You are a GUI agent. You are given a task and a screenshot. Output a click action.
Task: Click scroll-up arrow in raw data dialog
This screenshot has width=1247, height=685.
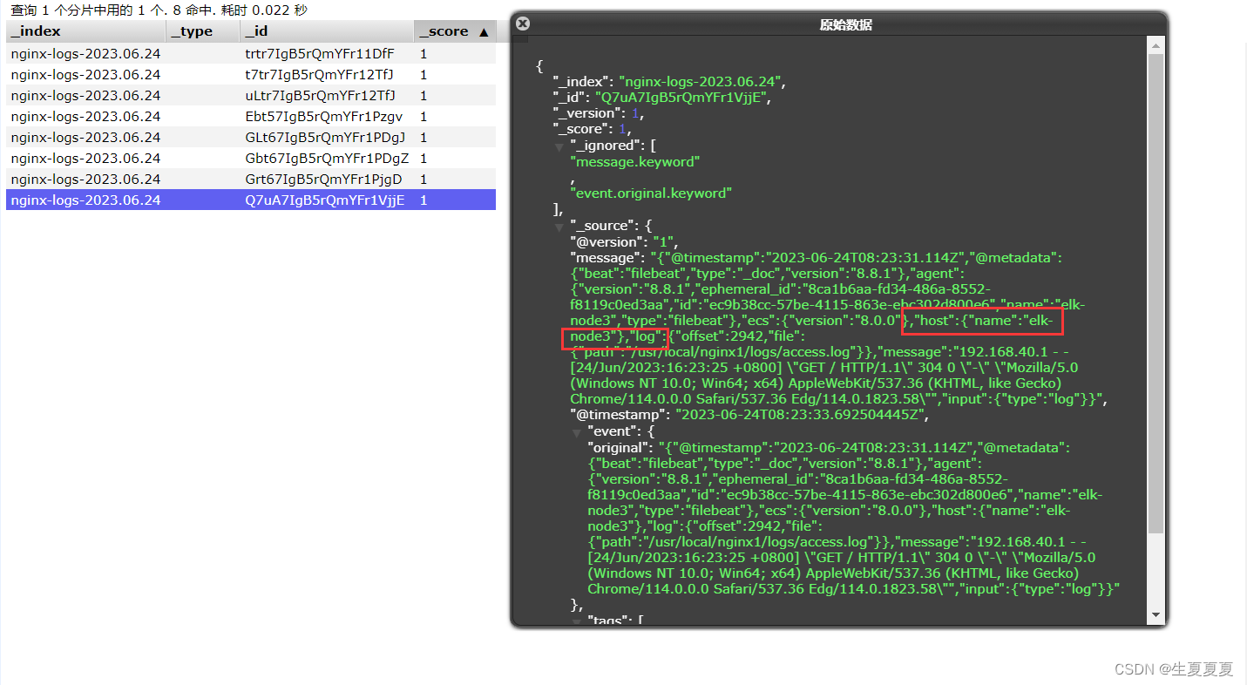[1156, 46]
